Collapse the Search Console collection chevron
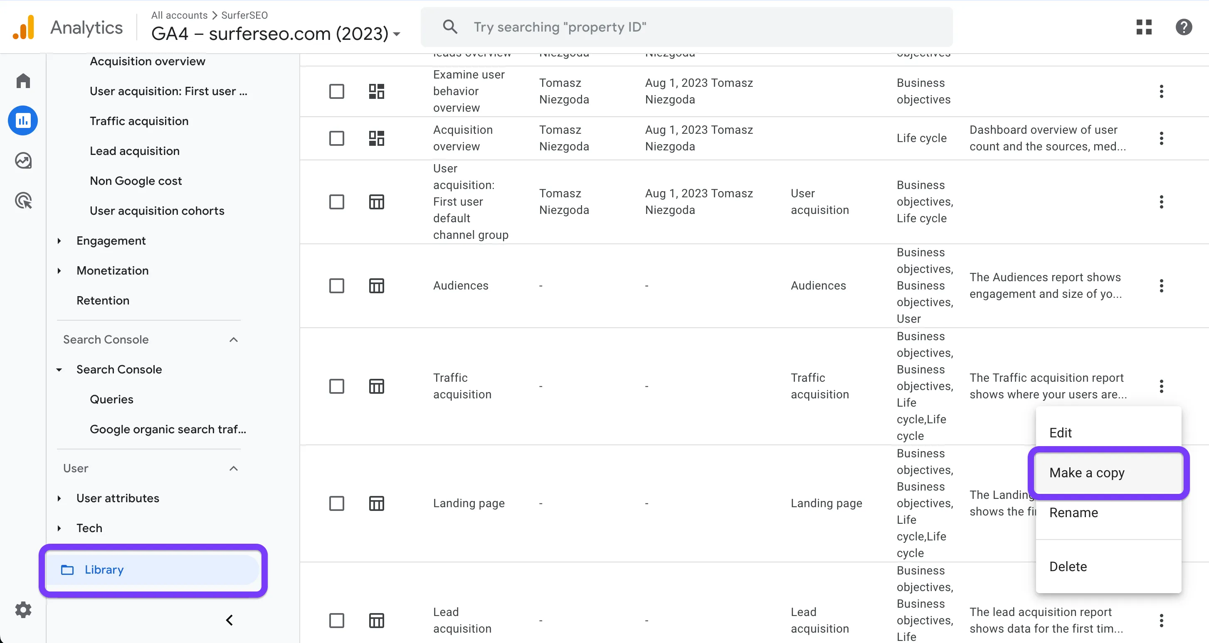1209x643 pixels. pyautogui.click(x=233, y=339)
